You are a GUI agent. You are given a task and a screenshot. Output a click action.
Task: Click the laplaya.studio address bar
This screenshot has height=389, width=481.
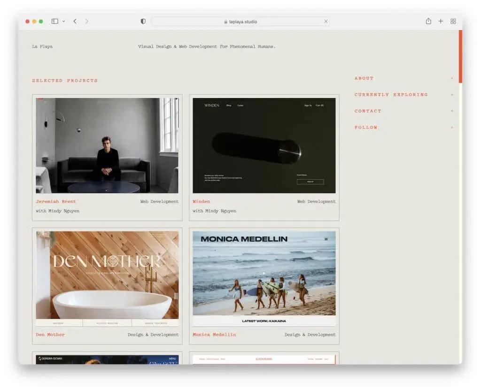tap(240, 21)
